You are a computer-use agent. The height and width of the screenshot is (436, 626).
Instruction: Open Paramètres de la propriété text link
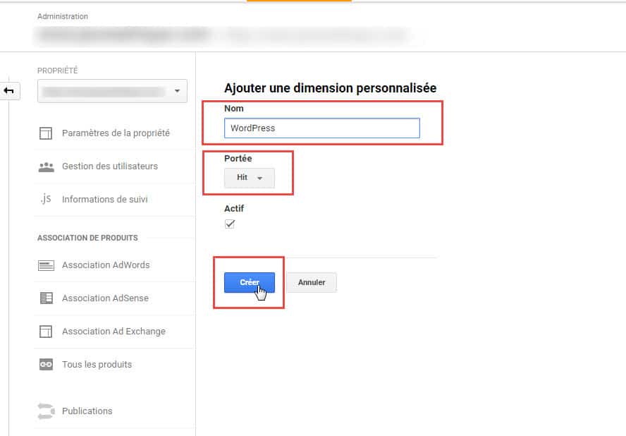click(x=116, y=133)
